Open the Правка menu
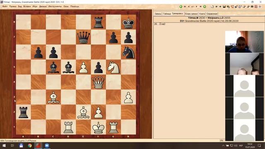265x149 pixels. tap(13, 7)
